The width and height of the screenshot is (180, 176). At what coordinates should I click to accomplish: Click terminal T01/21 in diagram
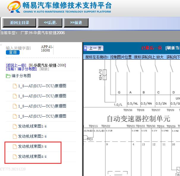[131, 126]
